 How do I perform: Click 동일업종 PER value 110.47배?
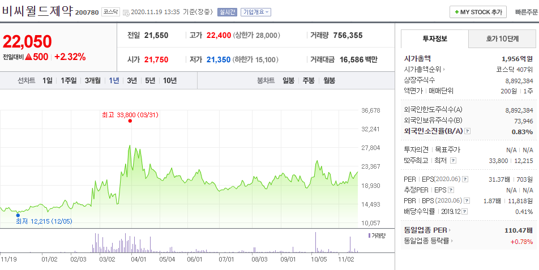519,230
